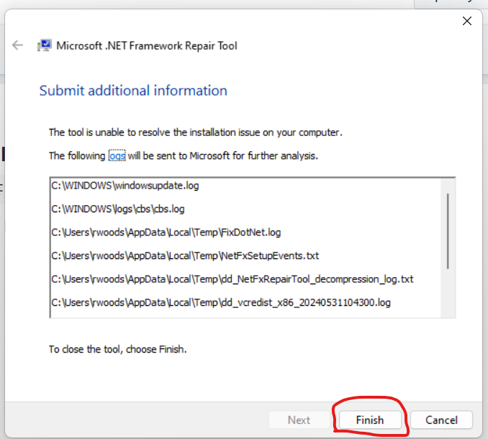The image size is (488, 439).
Task: Click the back arrow icon
Action: [17, 45]
